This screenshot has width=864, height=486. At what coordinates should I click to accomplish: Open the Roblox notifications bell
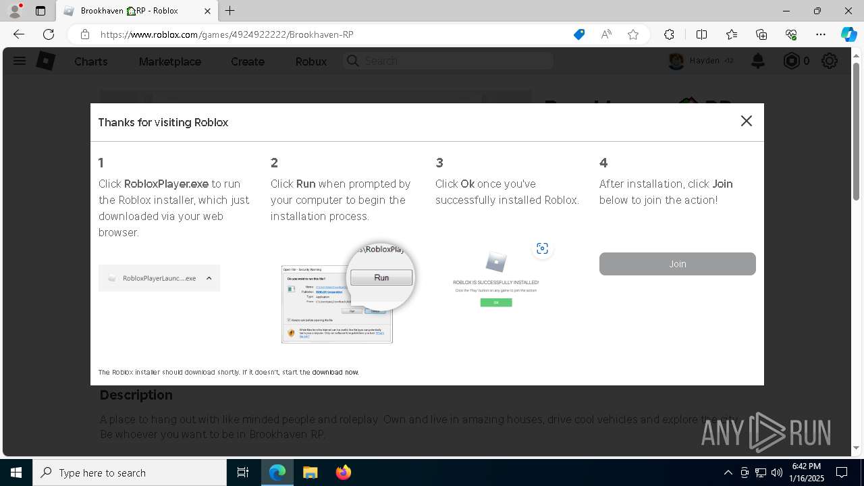[758, 61]
